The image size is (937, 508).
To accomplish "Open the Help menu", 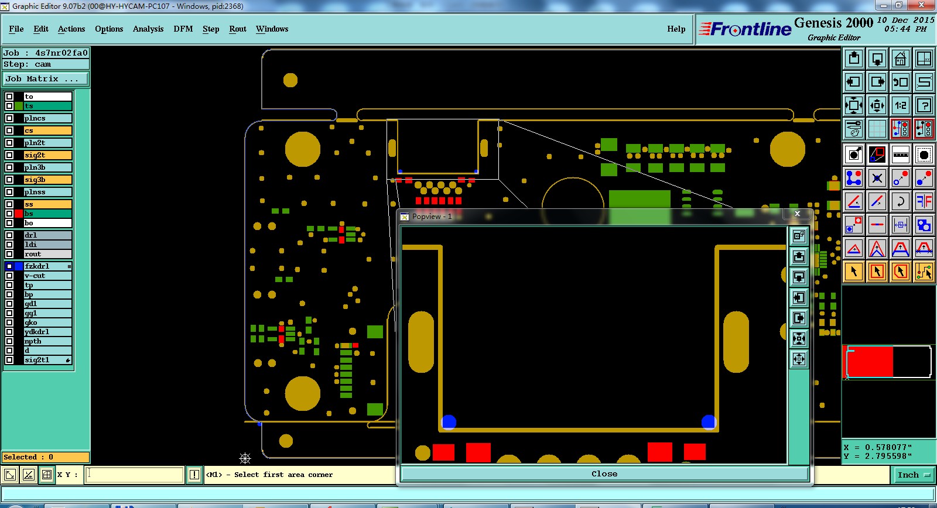I will tap(676, 29).
